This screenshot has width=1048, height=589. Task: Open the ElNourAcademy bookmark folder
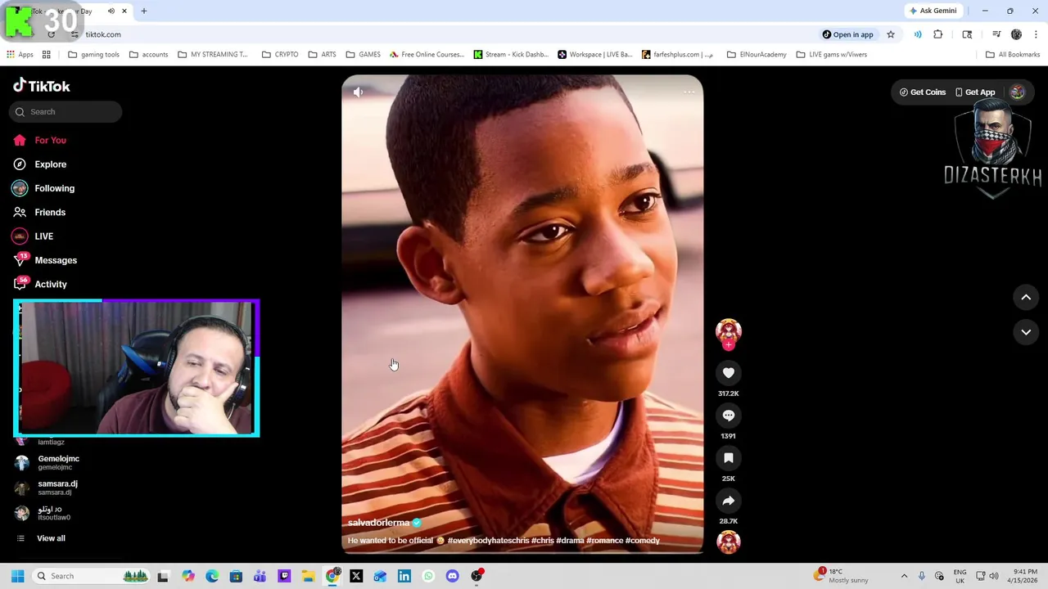click(757, 55)
